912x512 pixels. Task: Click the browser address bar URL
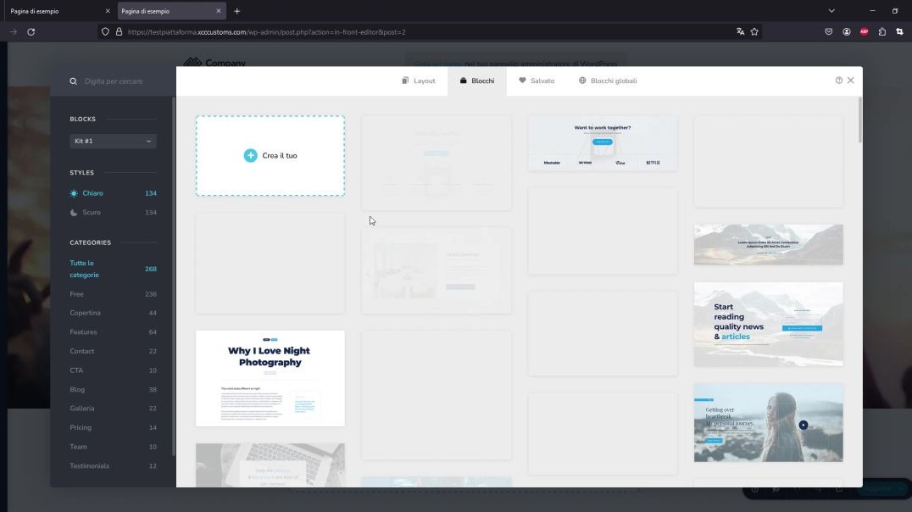coord(266,32)
